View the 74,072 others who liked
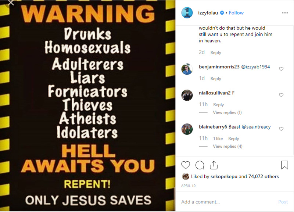Viewport: 294px width, 212px height. 263,176
